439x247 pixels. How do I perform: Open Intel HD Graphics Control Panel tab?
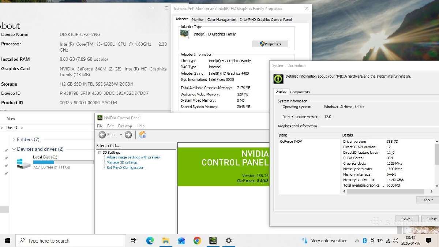[x=266, y=20]
